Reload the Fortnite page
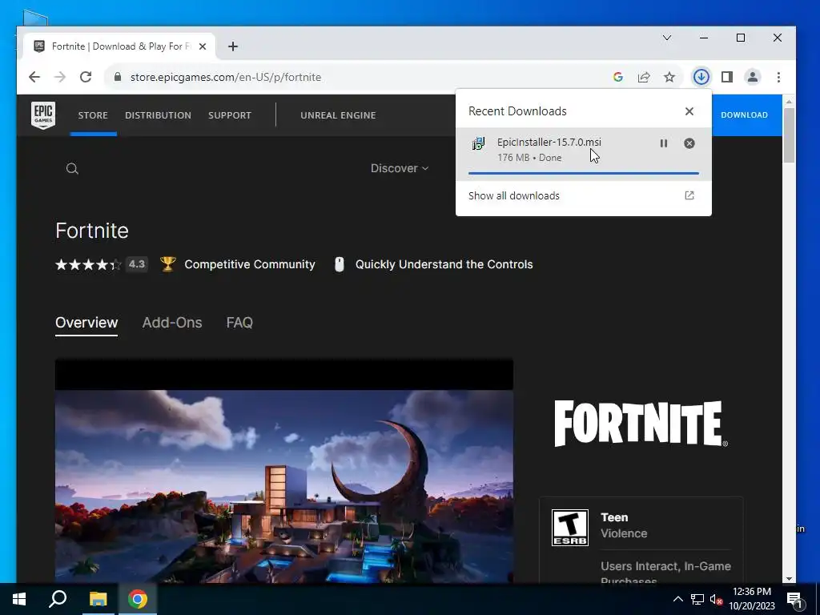 point(86,77)
